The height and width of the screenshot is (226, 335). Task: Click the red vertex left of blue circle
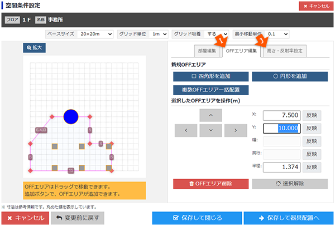point(52,116)
